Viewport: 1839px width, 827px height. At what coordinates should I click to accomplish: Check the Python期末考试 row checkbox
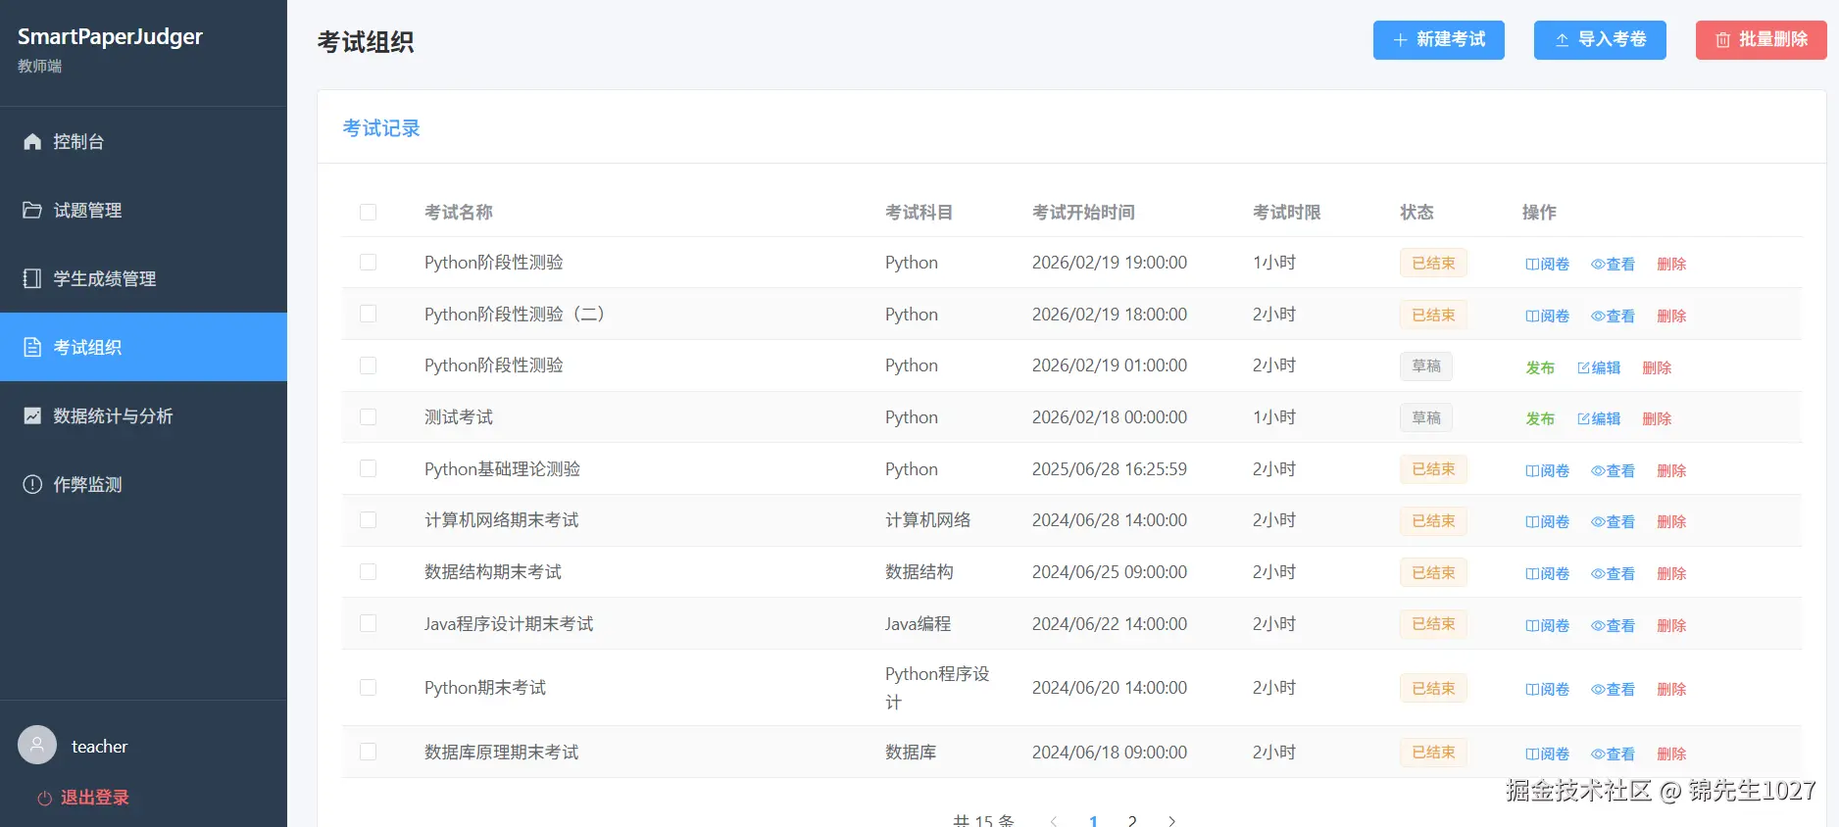coord(369,687)
